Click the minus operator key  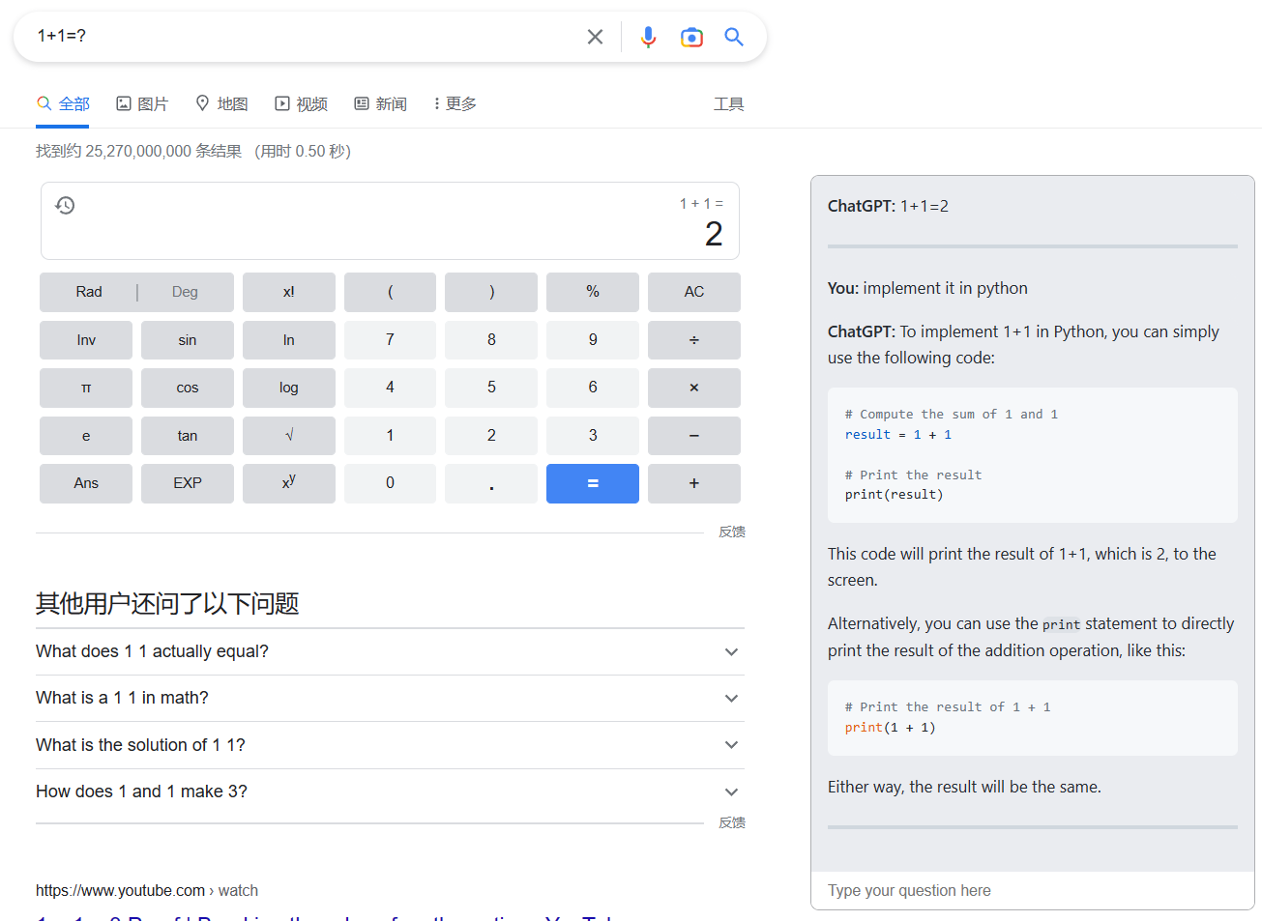pyautogui.click(x=694, y=436)
